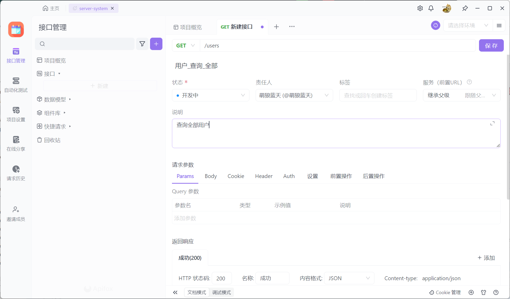Click + 添加 response button
The width and height of the screenshot is (510, 299).
(x=486, y=258)
